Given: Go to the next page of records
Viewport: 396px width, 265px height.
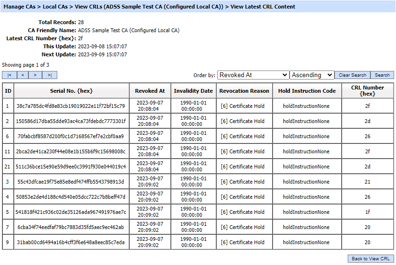Looking at the screenshot, I should pyautogui.click(x=36, y=75).
